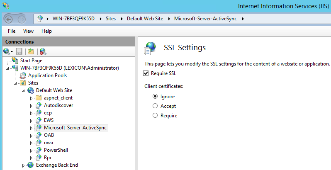The width and height of the screenshot is (331, 170).
Task: Open breadcrumb arrow after Microsoft-Server-ActiveSync
Action: tap(243, 19)
